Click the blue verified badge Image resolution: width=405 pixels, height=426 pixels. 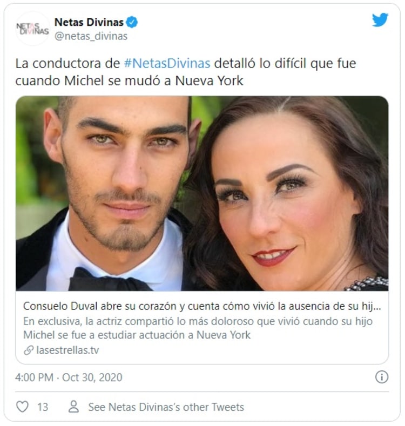click(x=132, y=22)
